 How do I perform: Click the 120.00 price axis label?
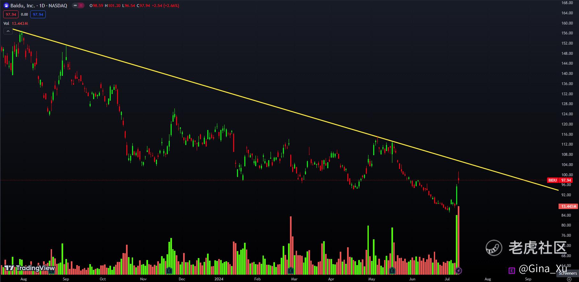point(567,124)
